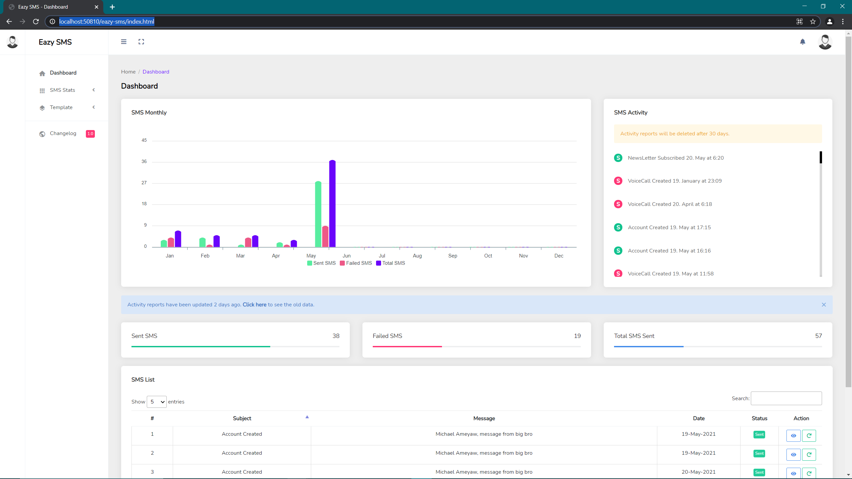Click the hamburger sidebar toggle icon
The height and width of the screenshot is (479, 852).
pyautogui.click(x=123, y=42)
